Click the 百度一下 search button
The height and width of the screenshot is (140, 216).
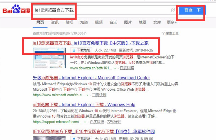192,10
